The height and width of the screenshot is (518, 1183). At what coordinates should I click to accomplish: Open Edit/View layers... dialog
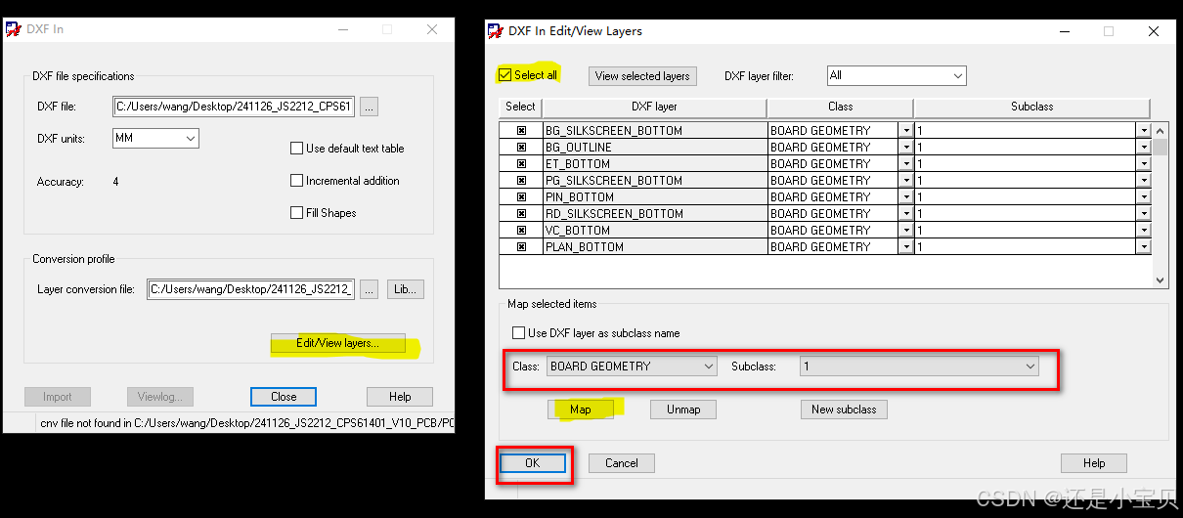coord(337,344)
